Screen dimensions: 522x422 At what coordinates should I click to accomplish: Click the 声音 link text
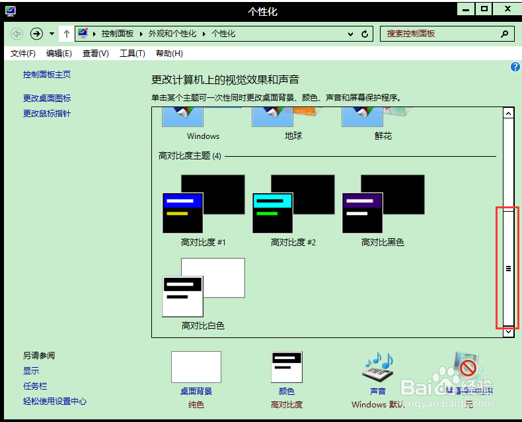point(377,392)
